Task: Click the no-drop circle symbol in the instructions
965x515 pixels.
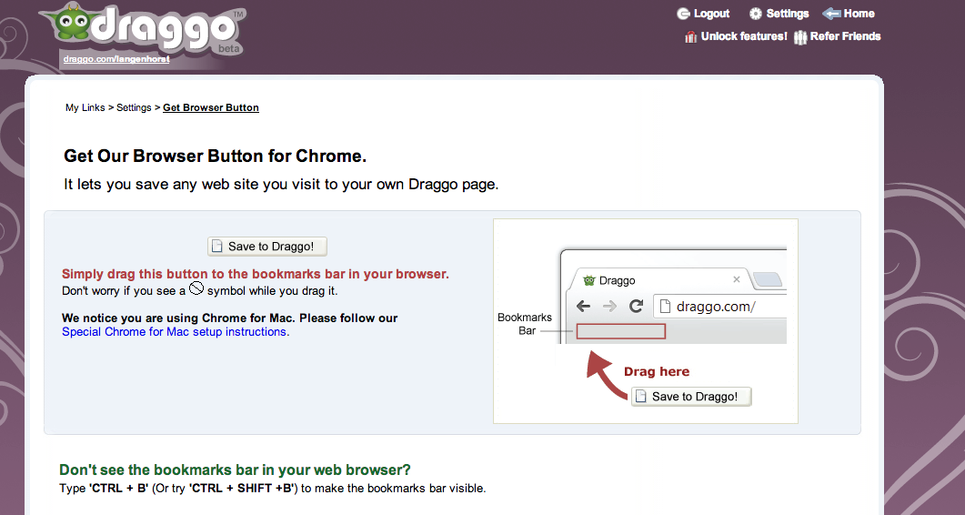Action: point(196,288)
